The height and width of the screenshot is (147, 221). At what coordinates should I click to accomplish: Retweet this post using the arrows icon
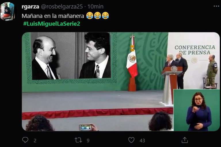(x=78, y=140)
